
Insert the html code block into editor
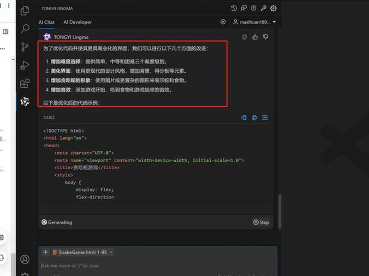coord(244,117)
